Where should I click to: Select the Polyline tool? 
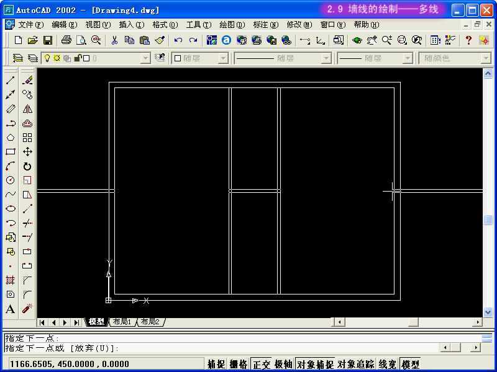click(x=11, y=123)
